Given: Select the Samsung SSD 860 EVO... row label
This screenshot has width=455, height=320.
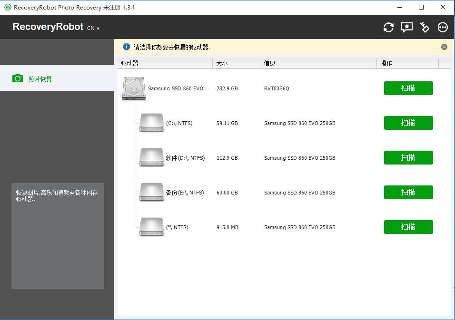Looking at the screenshot, I should (x=178, y=88).
